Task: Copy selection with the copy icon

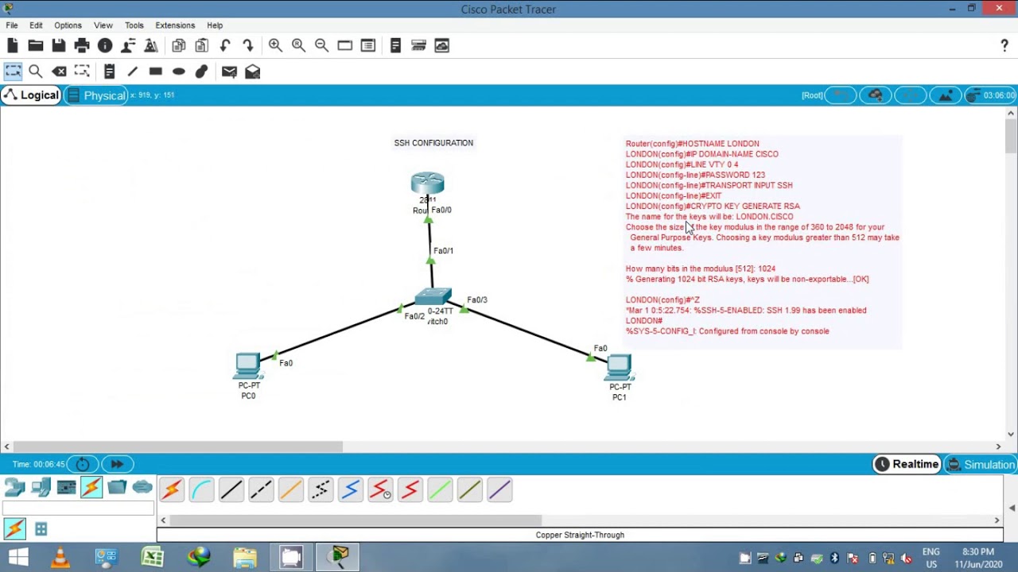Action: click(179, 45)
